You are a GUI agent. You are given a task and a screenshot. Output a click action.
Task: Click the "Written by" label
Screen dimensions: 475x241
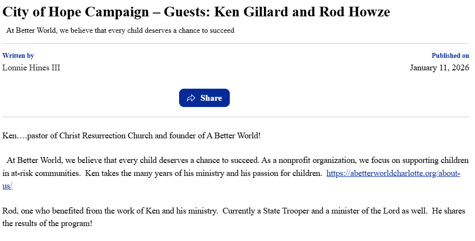click(18, 56)
